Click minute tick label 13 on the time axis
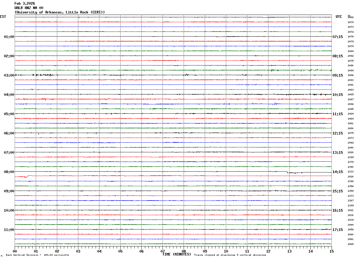 pos(289,251)
